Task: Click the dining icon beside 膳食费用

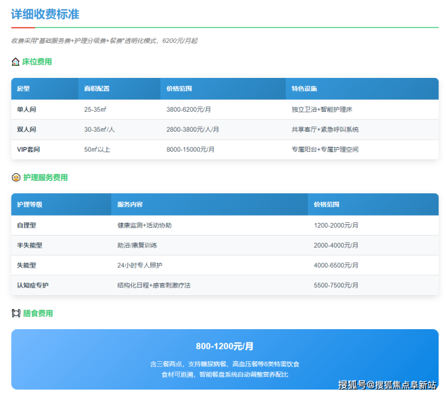Action: 16,313
